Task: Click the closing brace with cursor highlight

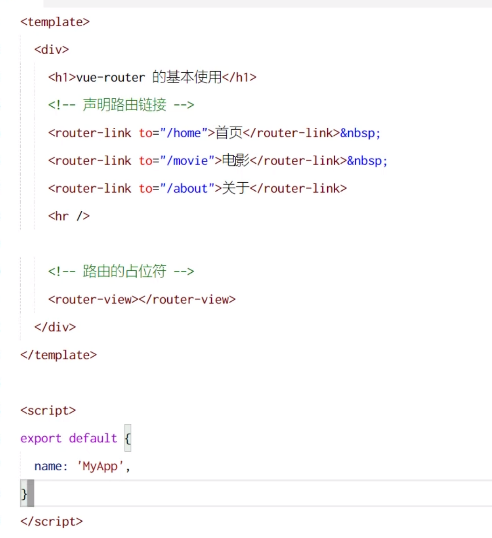Action: (24, 494)
